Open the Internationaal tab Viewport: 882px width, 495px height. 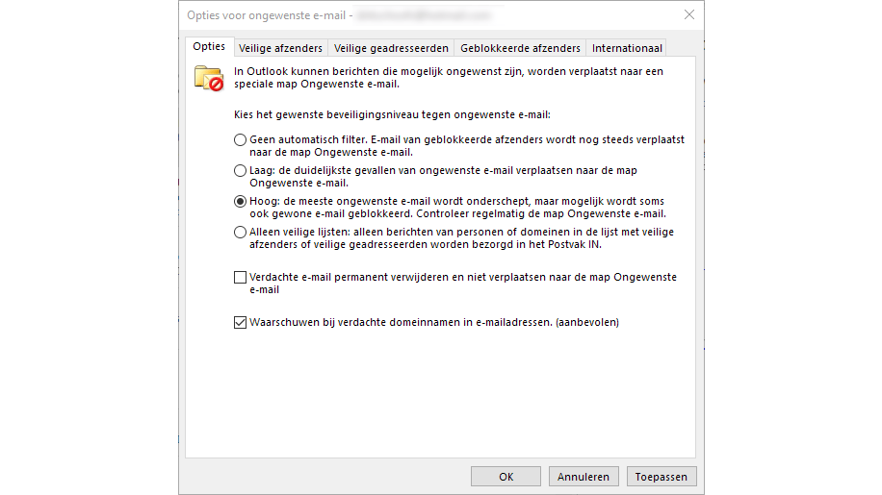click(627, 48)
